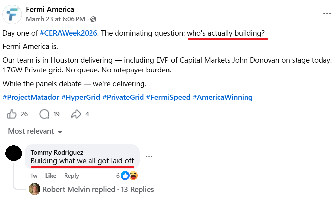Image resolution: width=336 pixels, height=197 pixels.
Task: Click Tommy Rodriguez's black profile picture
Action: point(14,153)
